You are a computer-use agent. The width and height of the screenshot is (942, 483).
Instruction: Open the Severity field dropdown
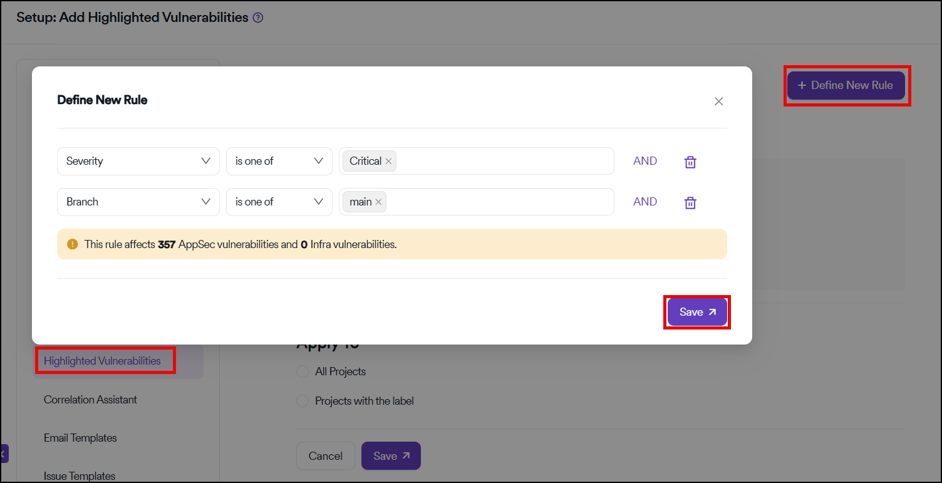138,161
